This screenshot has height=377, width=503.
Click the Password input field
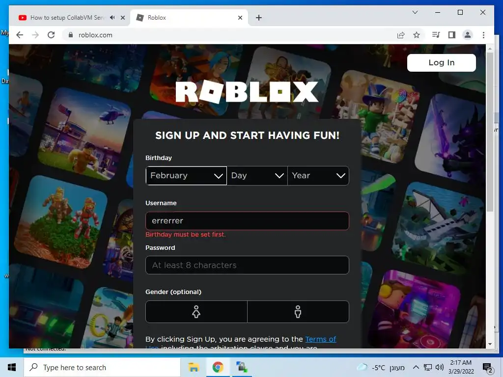[247, 265]
